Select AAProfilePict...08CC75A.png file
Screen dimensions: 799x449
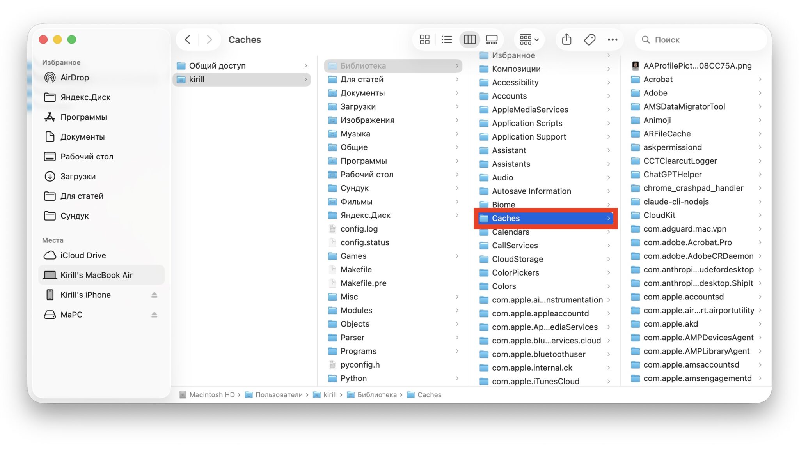[696, 65]
